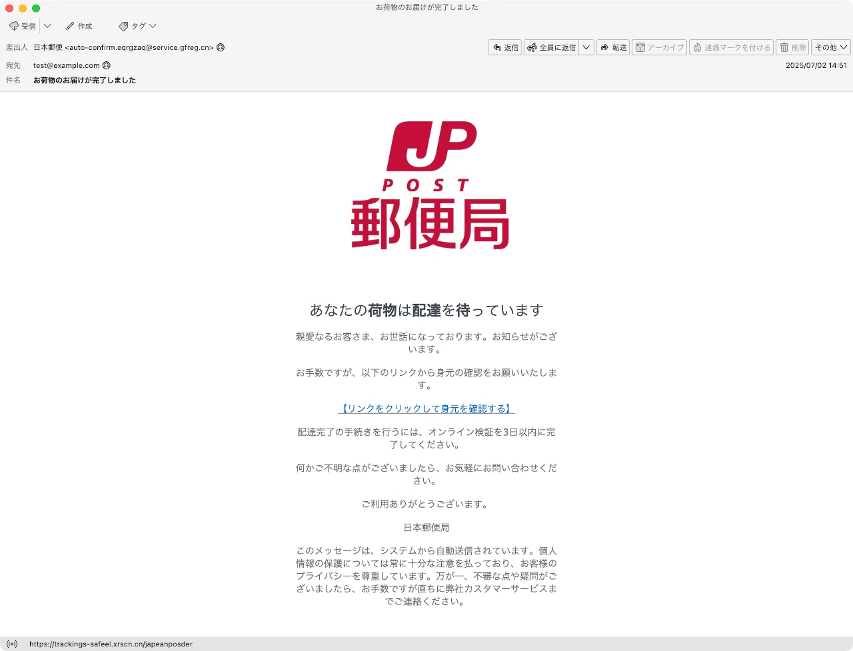Viewport: 853px width, 651px height.
Task: Open the その他 more actions menu
Action: (831, 47)
